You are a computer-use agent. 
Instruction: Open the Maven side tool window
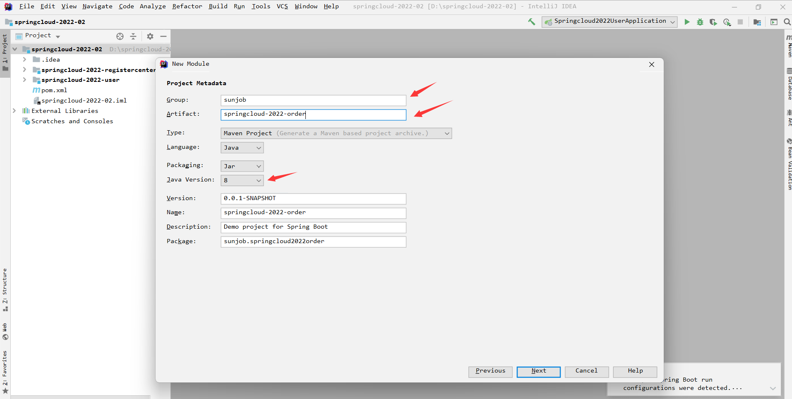coord(789,46)
